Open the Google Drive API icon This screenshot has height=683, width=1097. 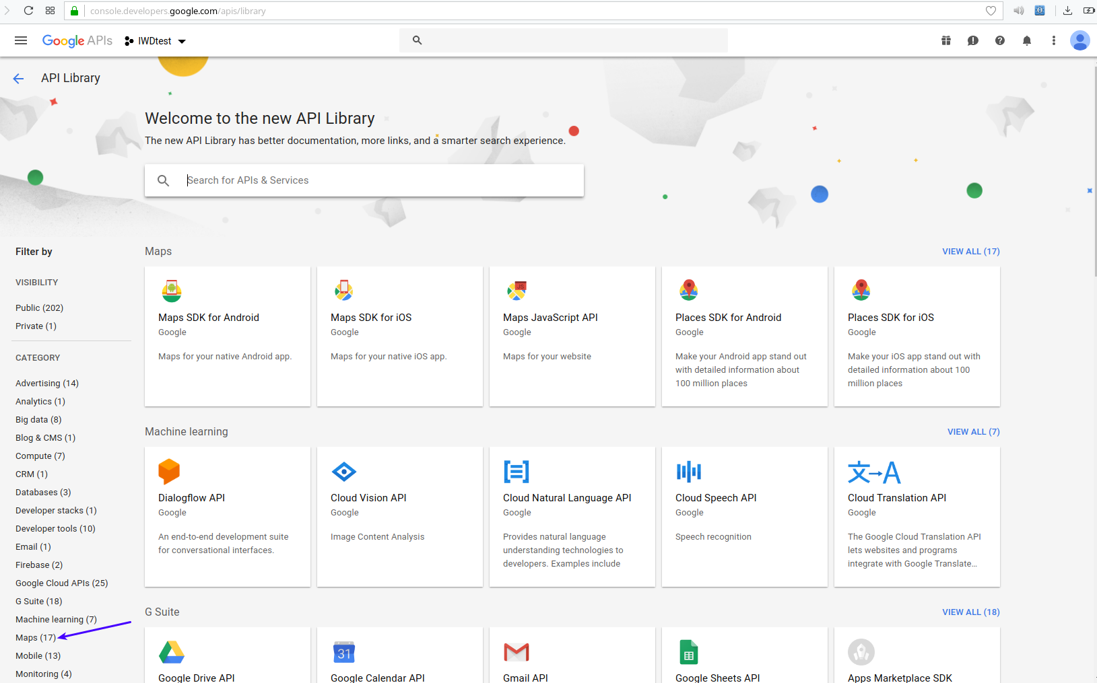click(172, 652)
